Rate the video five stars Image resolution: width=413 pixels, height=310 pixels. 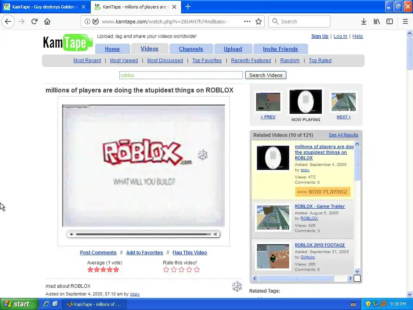pyautogui.click(x=197, y=269)
